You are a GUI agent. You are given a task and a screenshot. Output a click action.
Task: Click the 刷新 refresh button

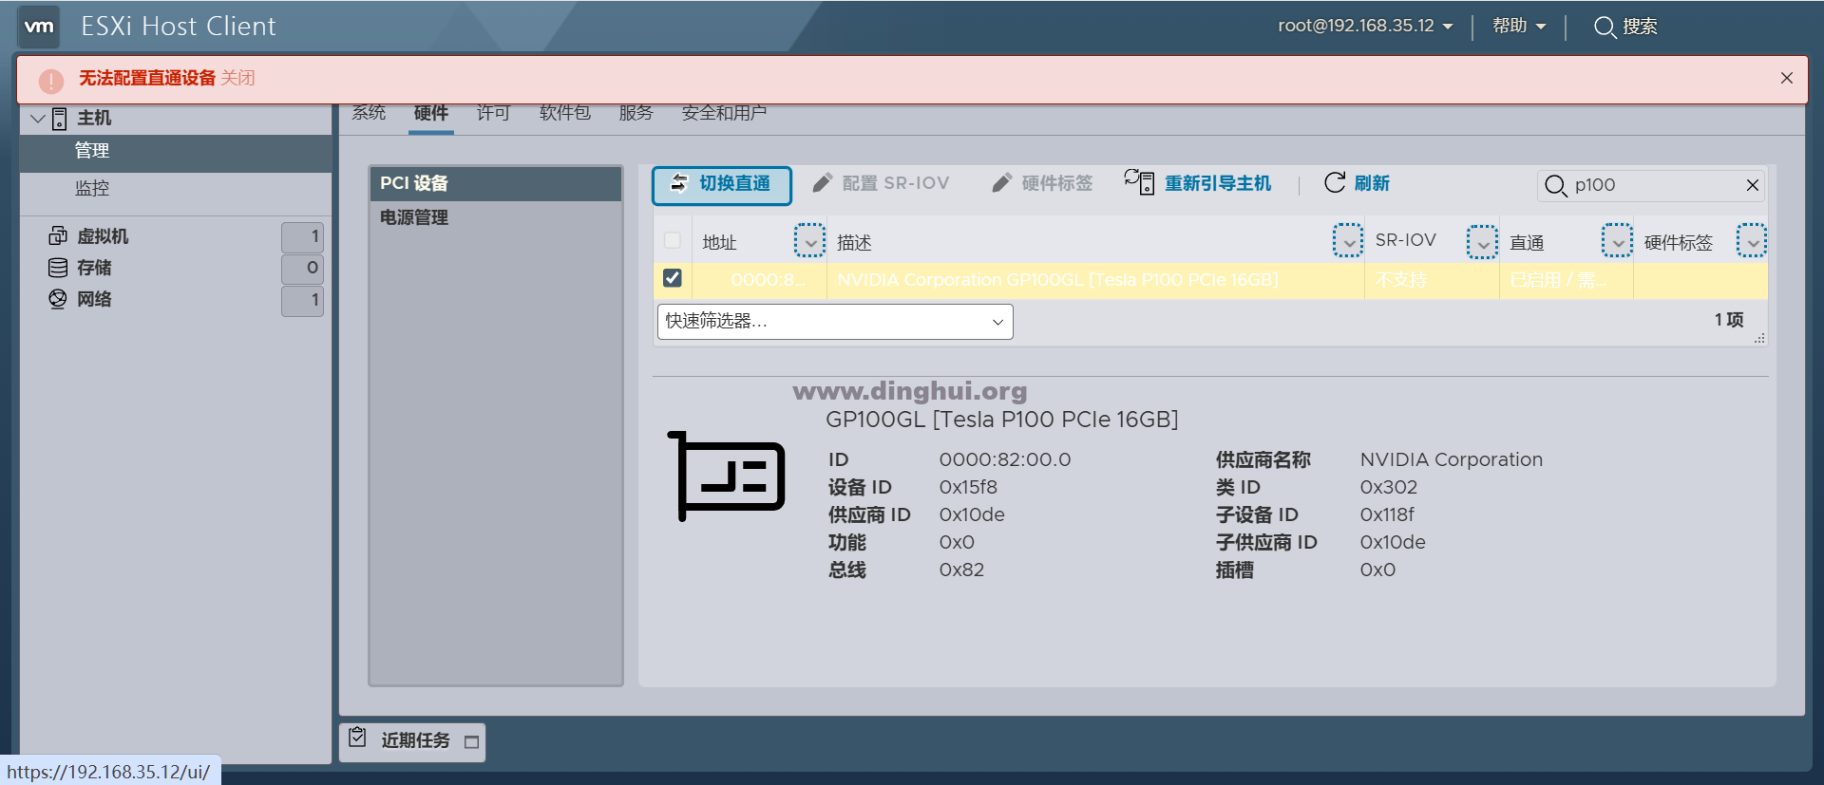point(1358,183)
